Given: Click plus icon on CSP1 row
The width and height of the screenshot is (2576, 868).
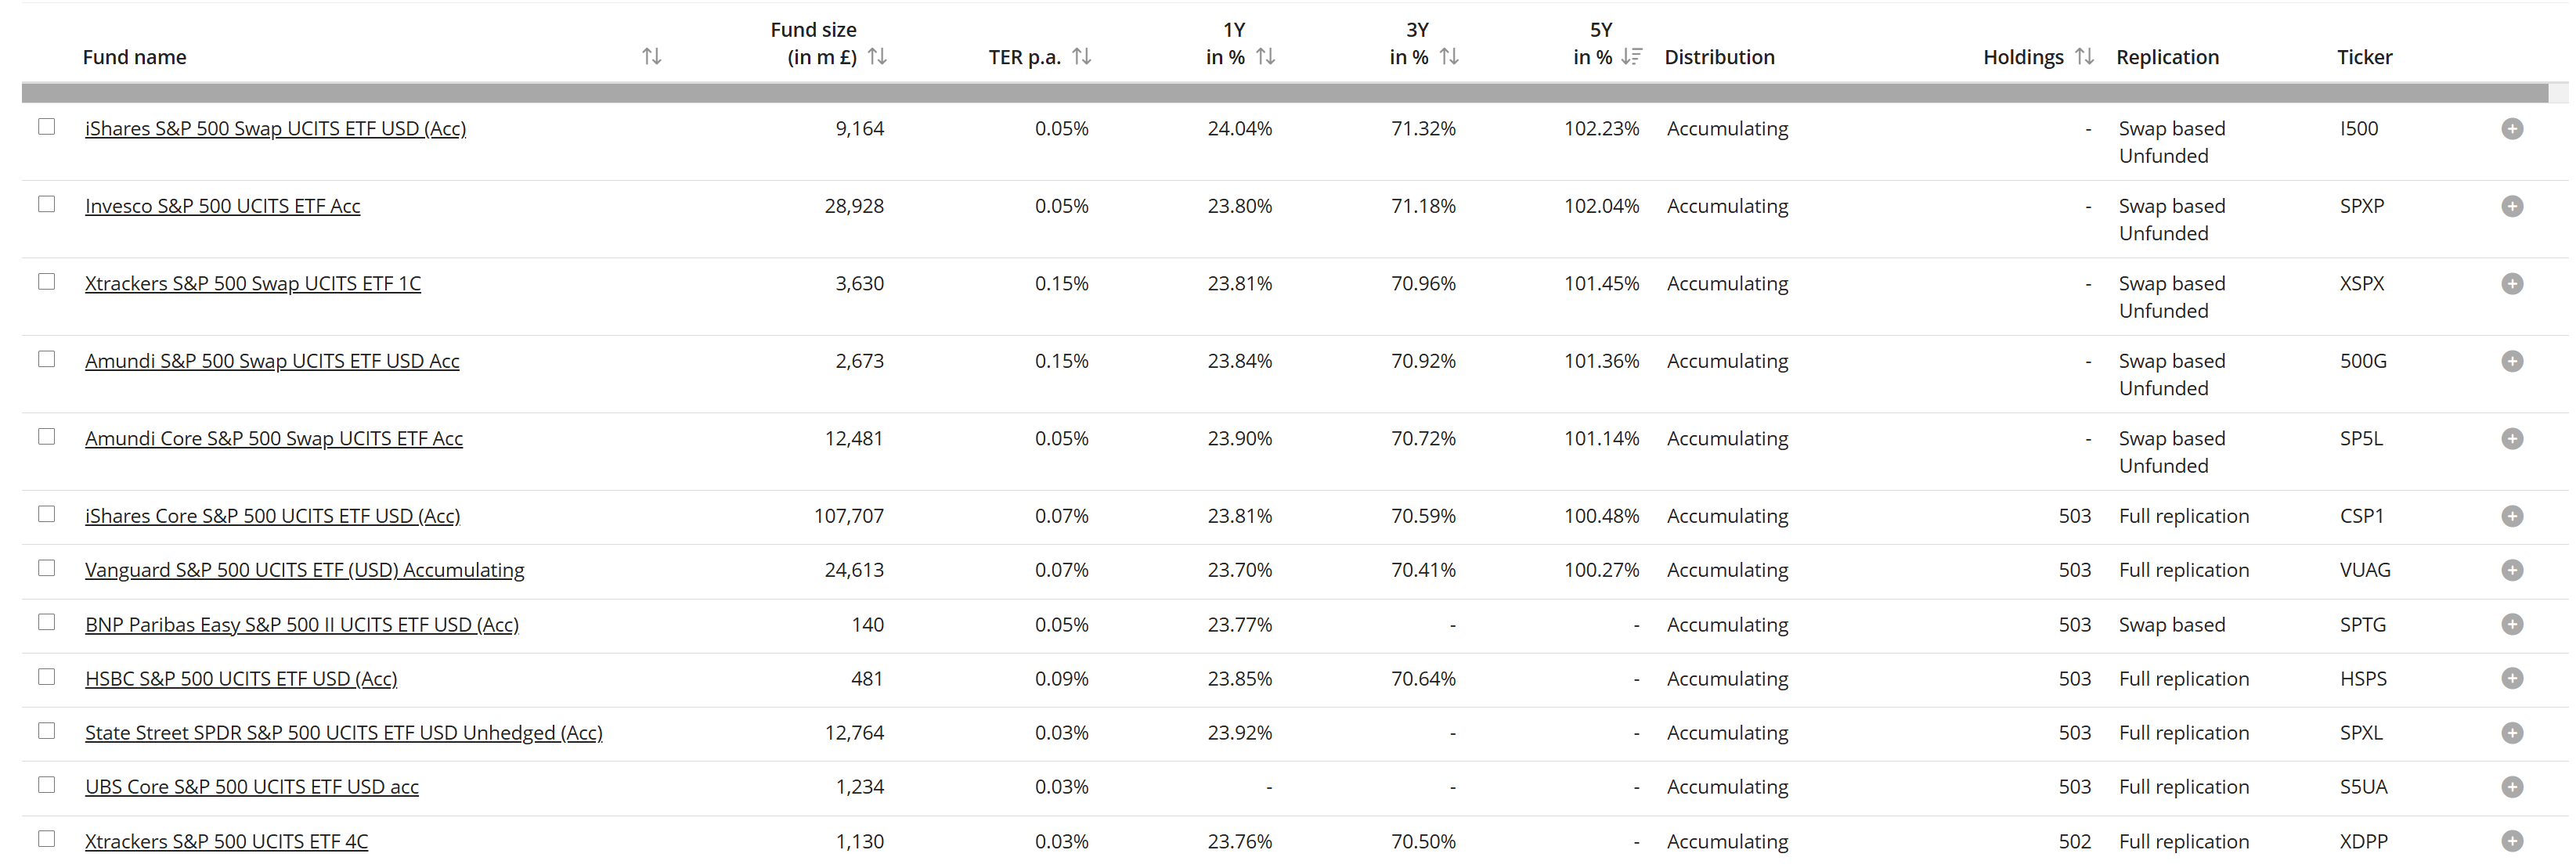Looking at the screenshot, I should coord(2512,516).
